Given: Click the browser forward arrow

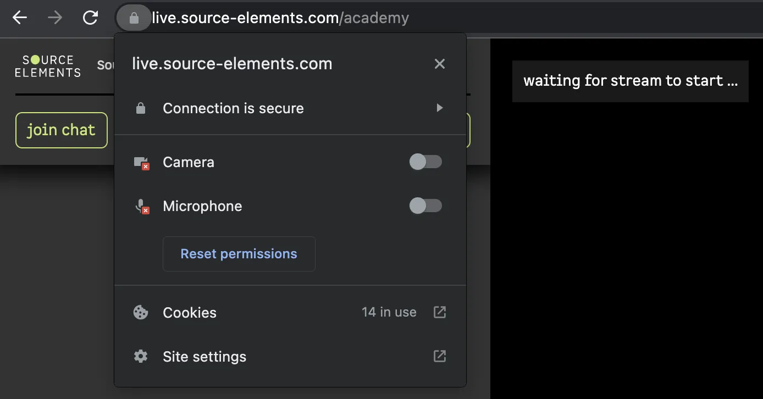Looking at the screenshot, I should (55, 18).
